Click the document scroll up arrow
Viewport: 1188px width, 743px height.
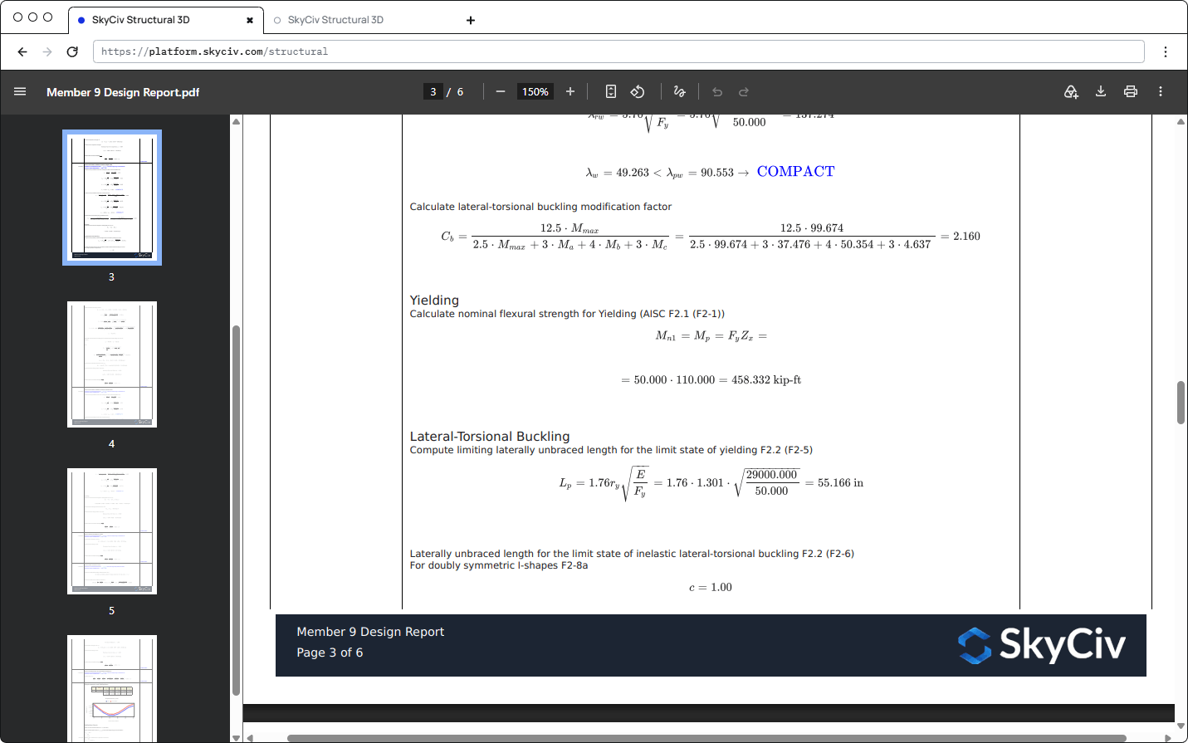coord(1181,121)
